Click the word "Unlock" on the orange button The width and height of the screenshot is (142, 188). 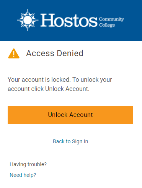tap(58, 115)
